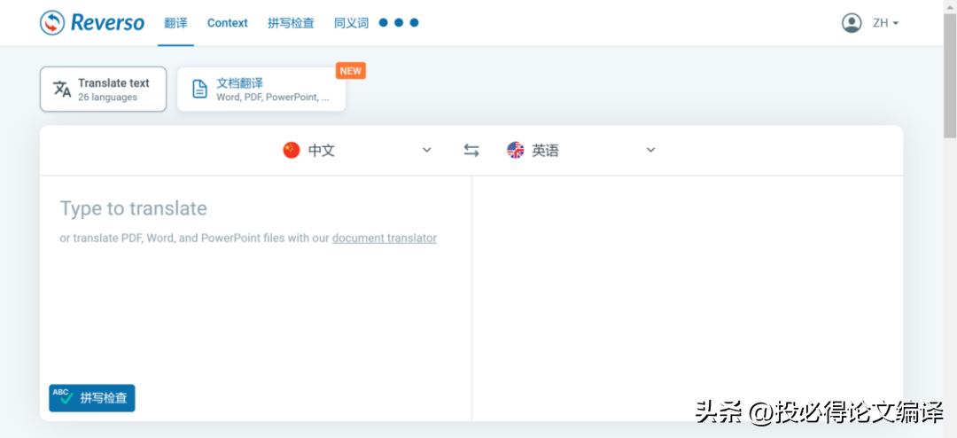Follow the document translator link
This screenshot has height=438, width=957.
click(385, 239)
